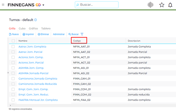The height and width of the screenshot is (111, 176).
Task: Click the 53 registros encontrados status text
Action: 21,109
